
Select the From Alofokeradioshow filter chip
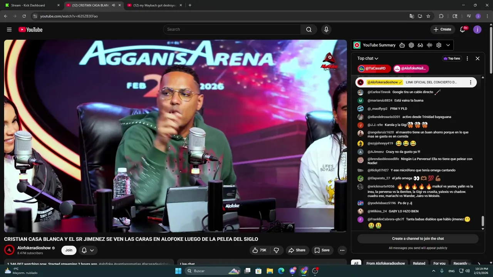click(x=386, y=264)
